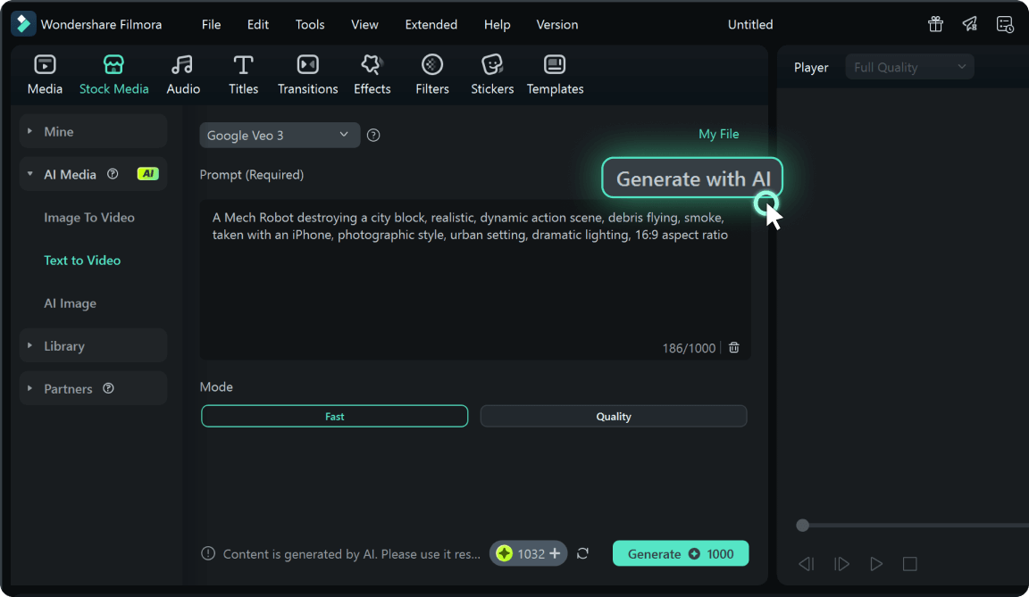This screenshot has height=597, width=1029.
Task: Play the preview in Player
Action: (x=876, y=564)
